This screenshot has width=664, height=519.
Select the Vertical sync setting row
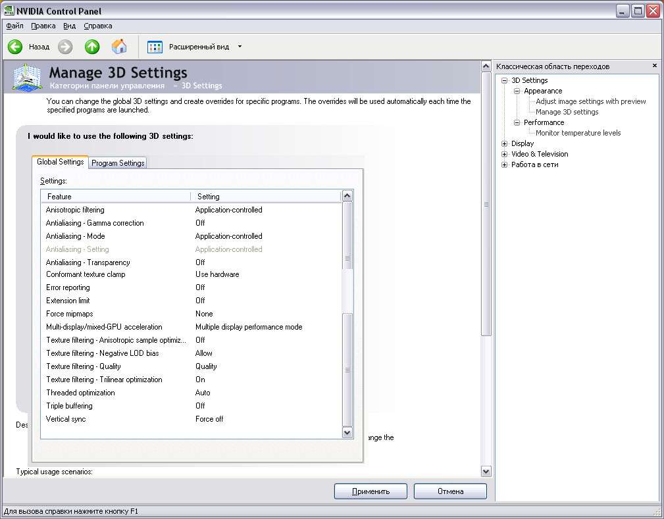[66, 419]
